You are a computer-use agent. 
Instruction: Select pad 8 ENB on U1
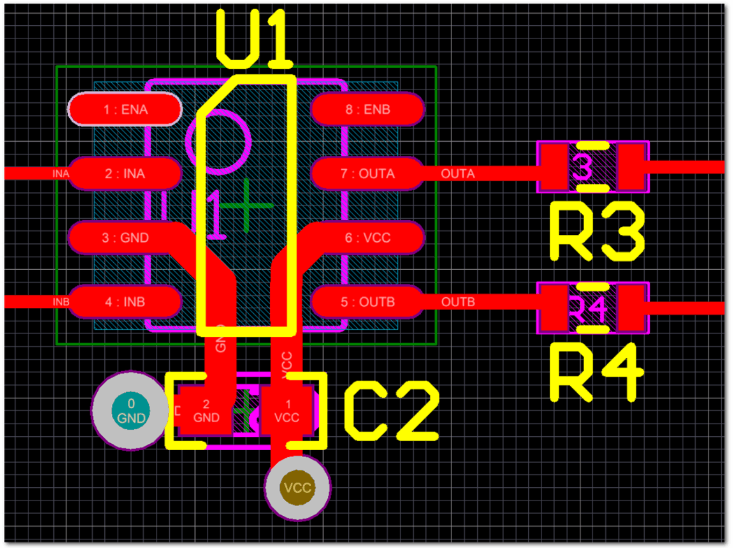pyautogui.click(x=368, y=109)
